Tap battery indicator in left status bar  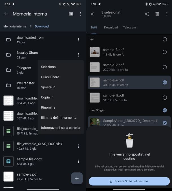pyautogui.click(x=78, y=4)
